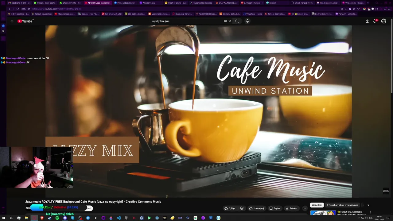Open the Windows notification center
The image size is (393, 221).
point(388,218)
